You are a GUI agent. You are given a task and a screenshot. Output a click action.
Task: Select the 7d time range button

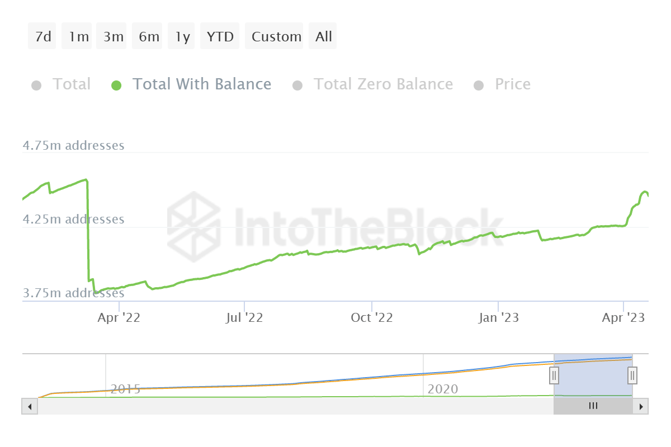pyautogui.click(x=42, y=37)
